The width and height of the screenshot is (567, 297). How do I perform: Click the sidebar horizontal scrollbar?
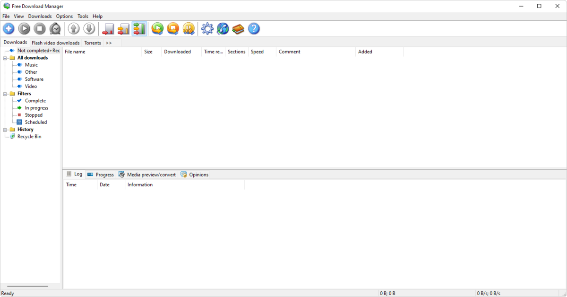pos(27,286)
